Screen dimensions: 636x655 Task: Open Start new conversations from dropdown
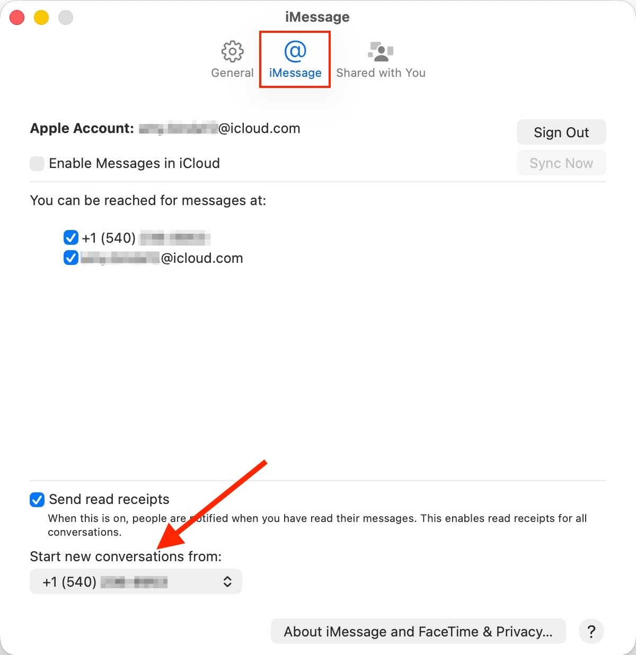(x=136, y=581)
